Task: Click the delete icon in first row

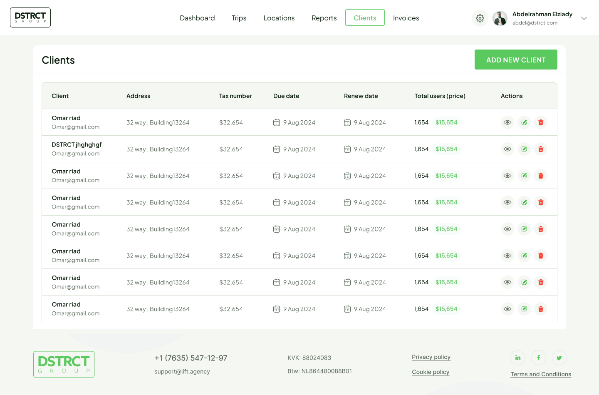Action: (x=540, y=122)
